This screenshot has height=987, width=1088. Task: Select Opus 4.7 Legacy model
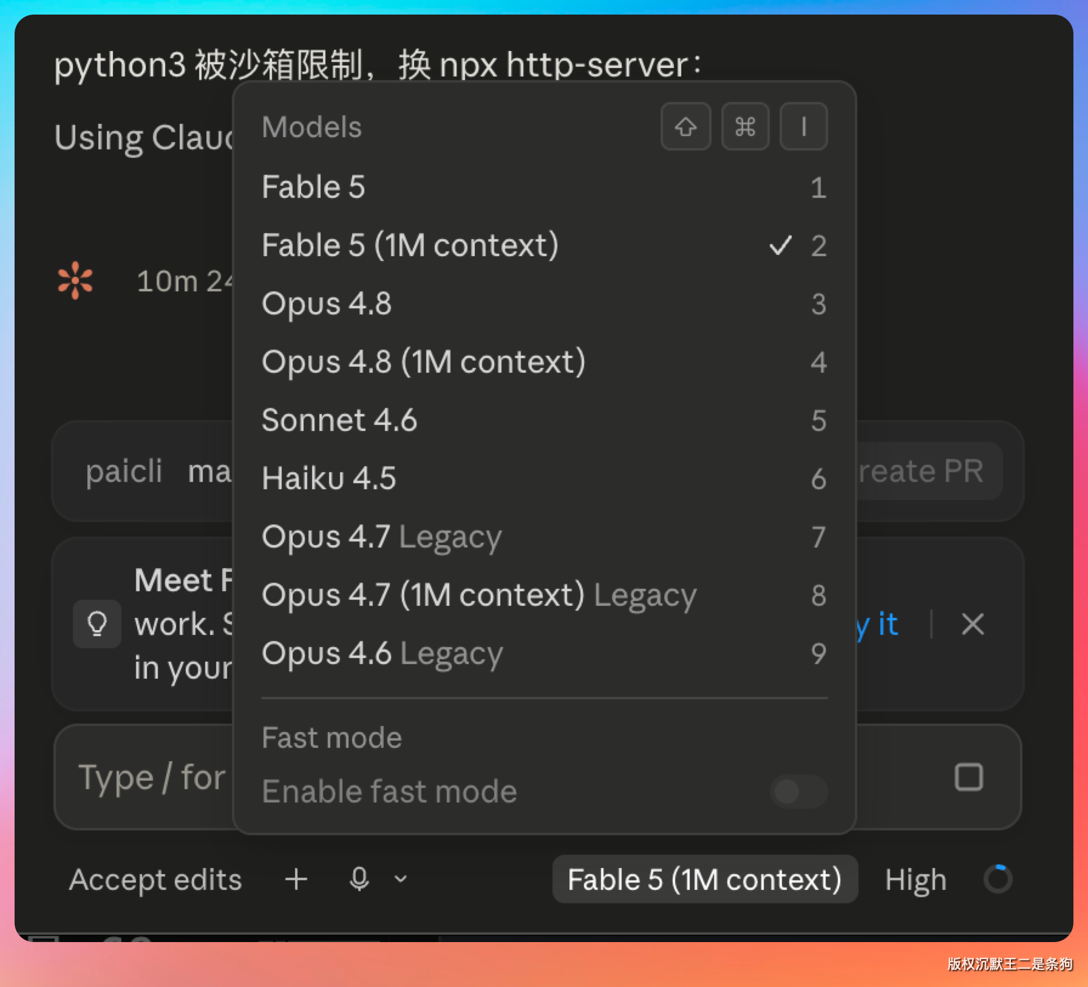pos(544,537)
